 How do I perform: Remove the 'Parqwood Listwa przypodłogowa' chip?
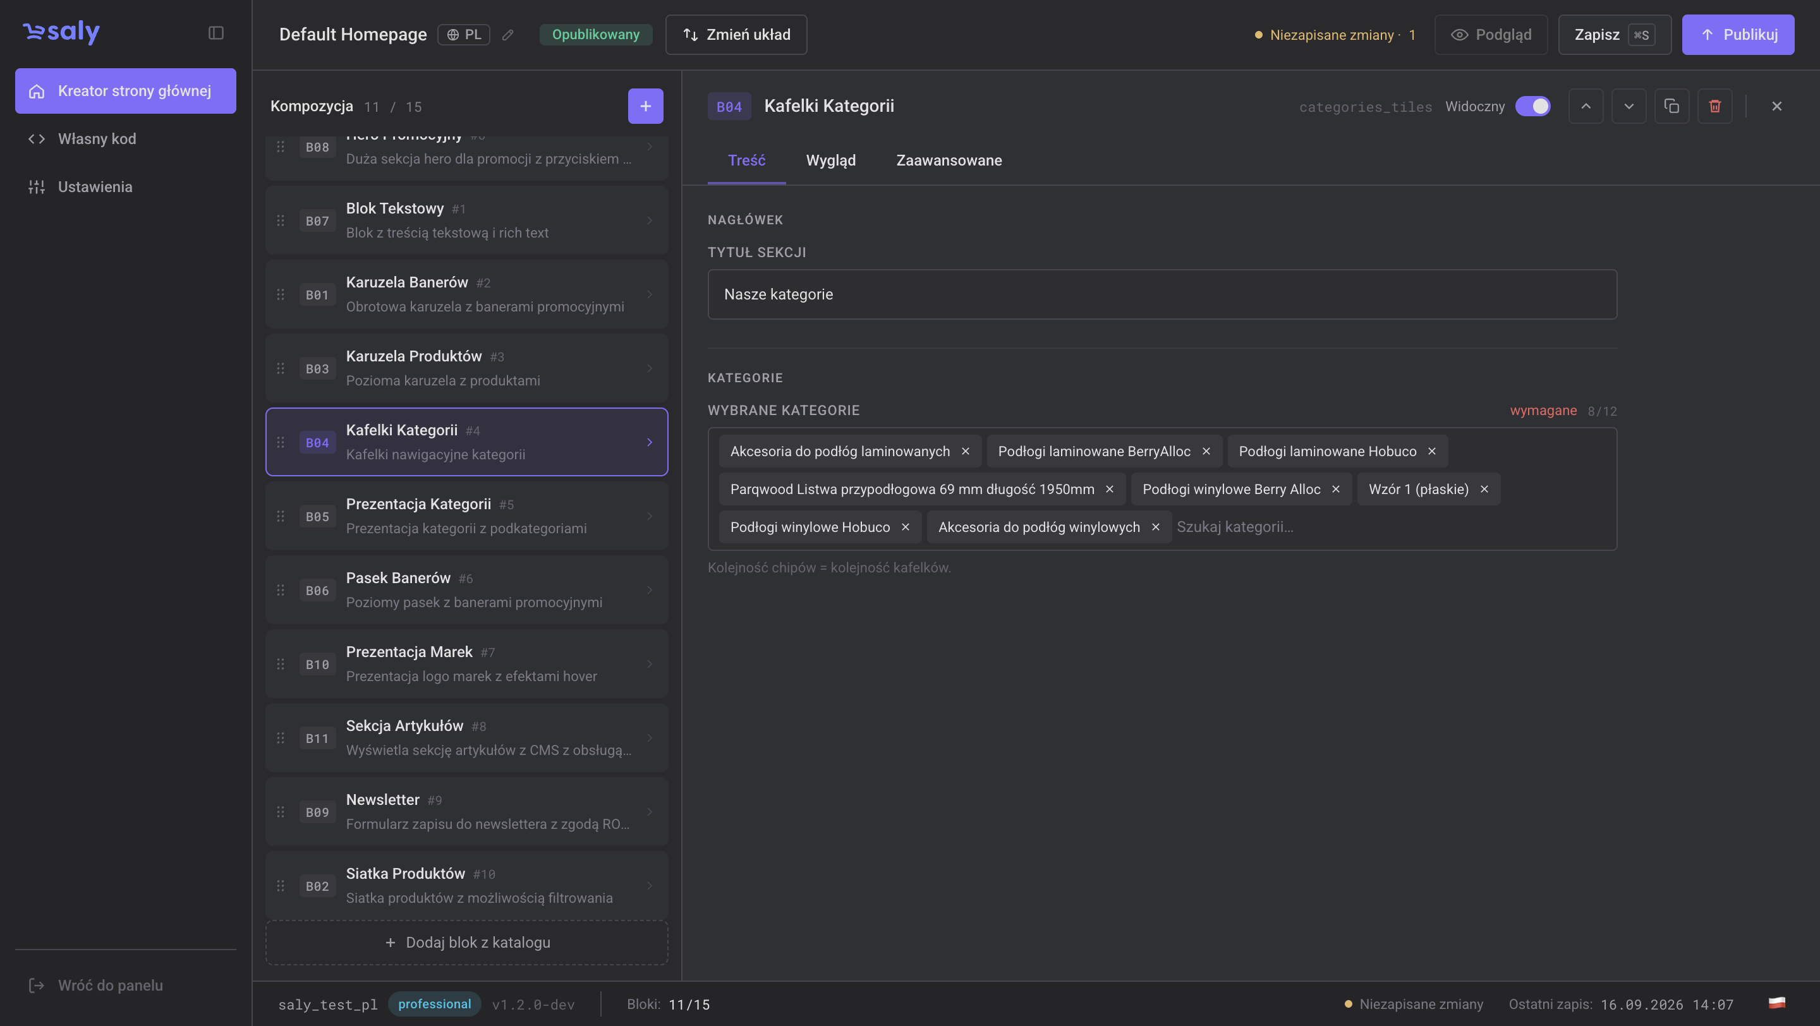point(1109,490)
